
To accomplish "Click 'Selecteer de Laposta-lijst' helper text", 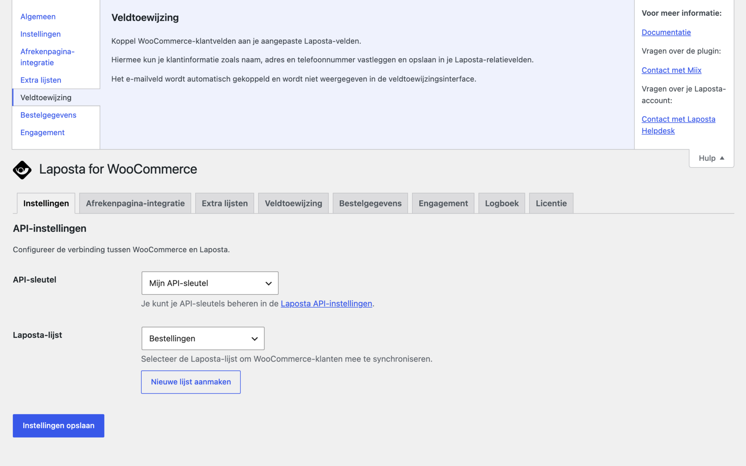I will [x=287, y=359].
